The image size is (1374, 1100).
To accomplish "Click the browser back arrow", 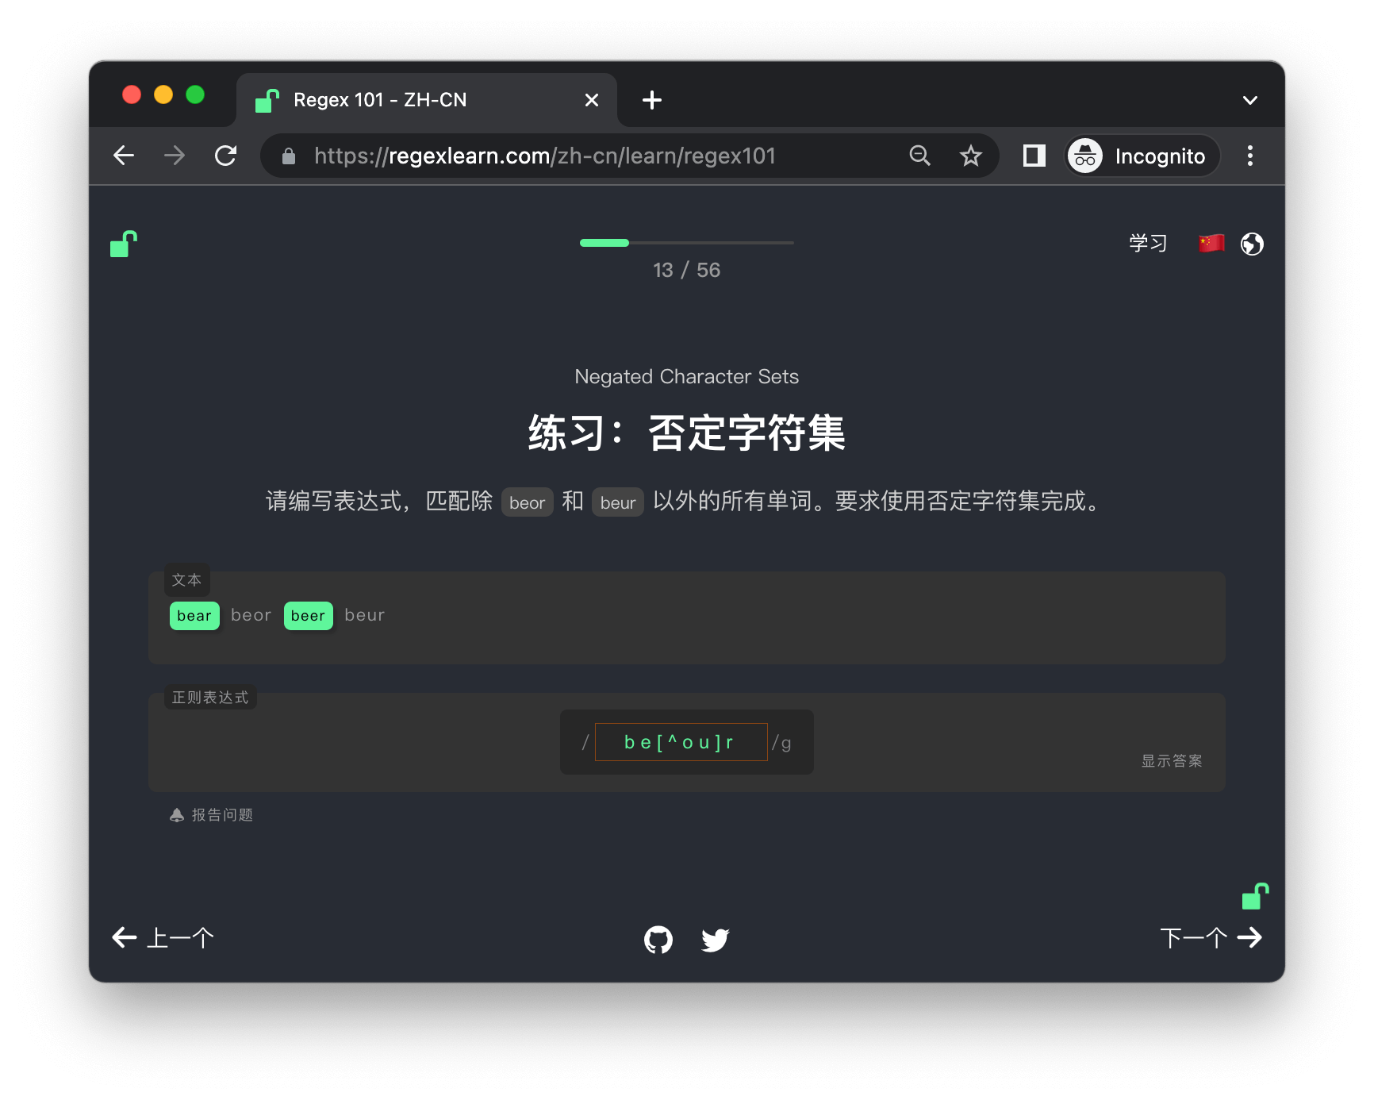I will [x=124, y=156].
